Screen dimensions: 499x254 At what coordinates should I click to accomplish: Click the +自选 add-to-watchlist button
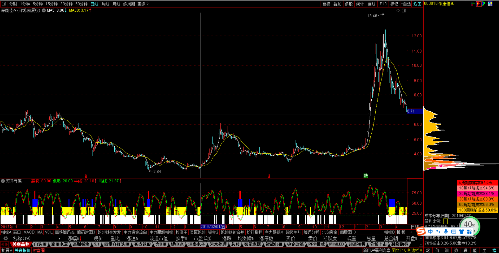tap(406, 4)
